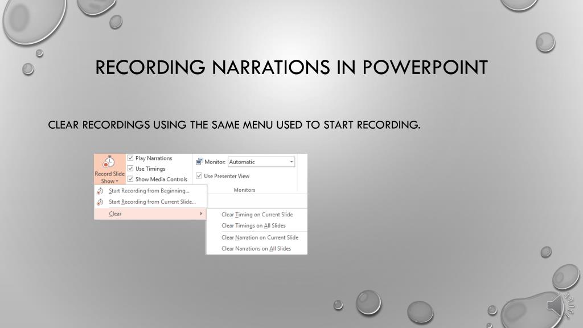Click the Monitor display icon
Image resolution: width=583 pixels, height=328 pixels.
point(199,162)
